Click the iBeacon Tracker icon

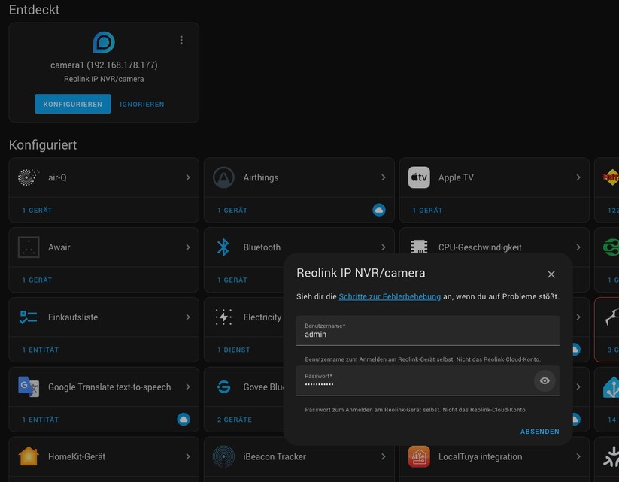tap(223, 456)
